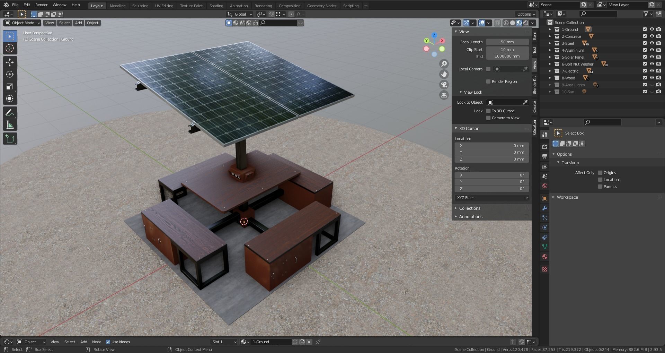Expand the Collections panel

pyautogui.click(x=470, y=208)
